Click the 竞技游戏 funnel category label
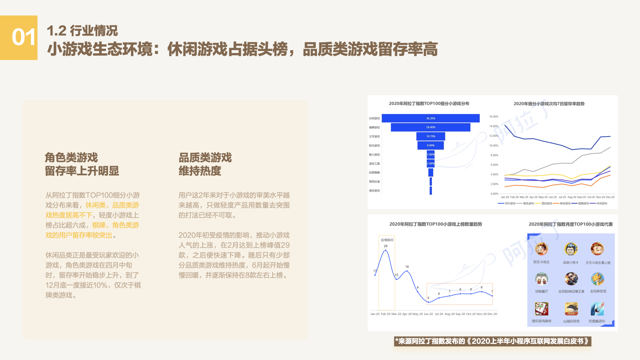 [374, 191]
